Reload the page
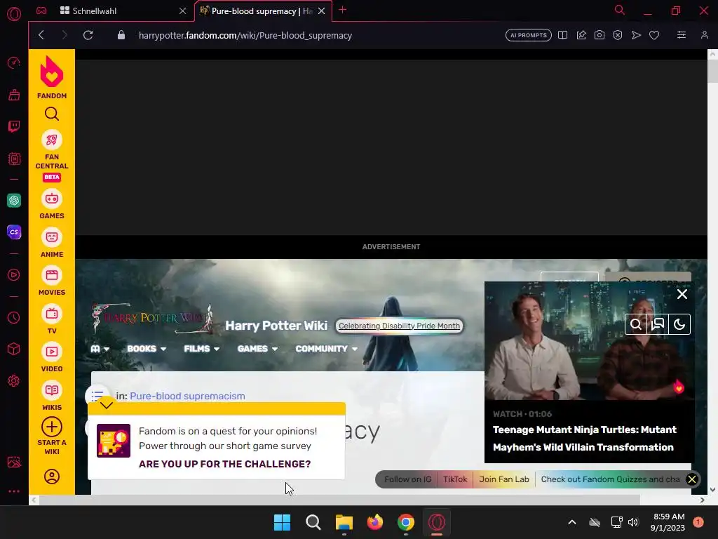The width and height of the screenshot is (718, 539). coord(88,35)
